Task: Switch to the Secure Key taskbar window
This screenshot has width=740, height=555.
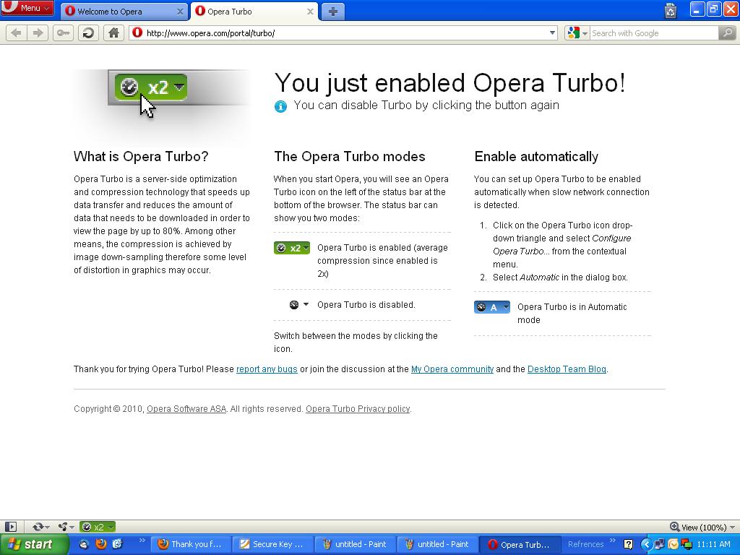Action: (274, 544)
